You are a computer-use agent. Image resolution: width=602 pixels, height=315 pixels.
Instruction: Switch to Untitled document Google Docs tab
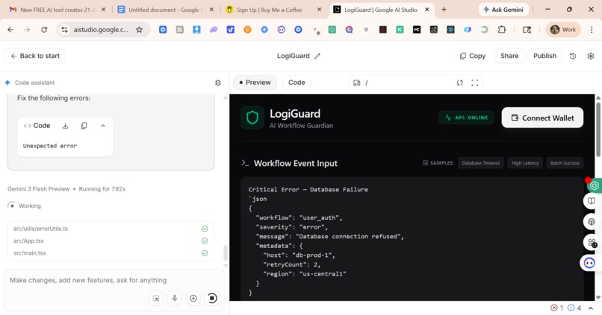(166, 10)
